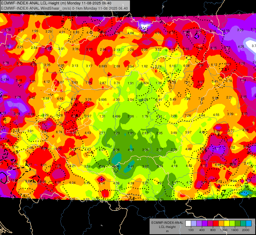This screenshot has height=235, width=256.
Task: Click the LCL-Height title line at top
Action: tap(56, 3)
